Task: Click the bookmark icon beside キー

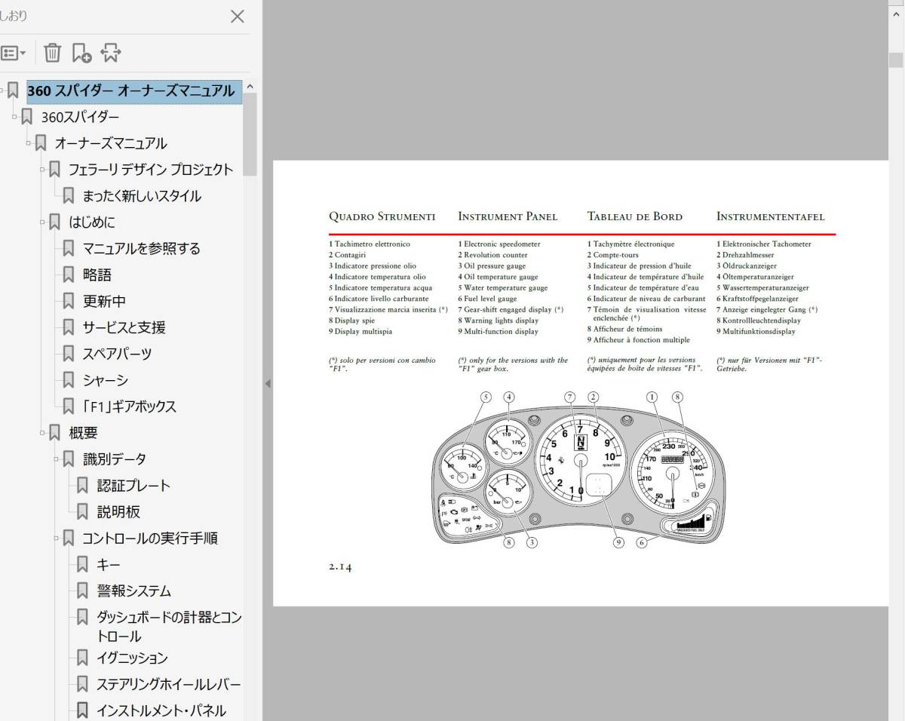Action: point(83,565)
